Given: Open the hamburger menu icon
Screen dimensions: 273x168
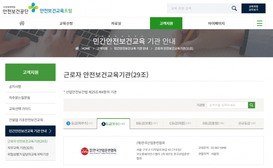Looking at the screenshot, I should [x=259, y=23].
